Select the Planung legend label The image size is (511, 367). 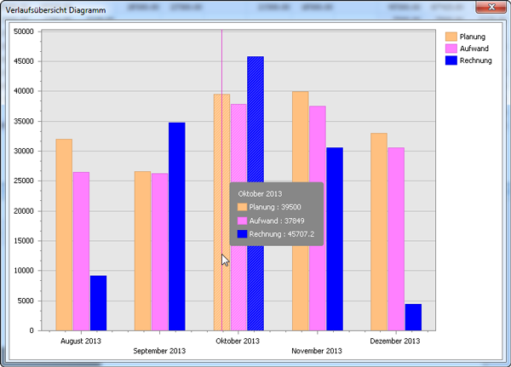tap(472, 37)
